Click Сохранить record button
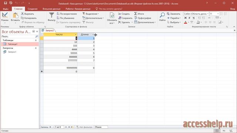 click(x=125, y=18)
